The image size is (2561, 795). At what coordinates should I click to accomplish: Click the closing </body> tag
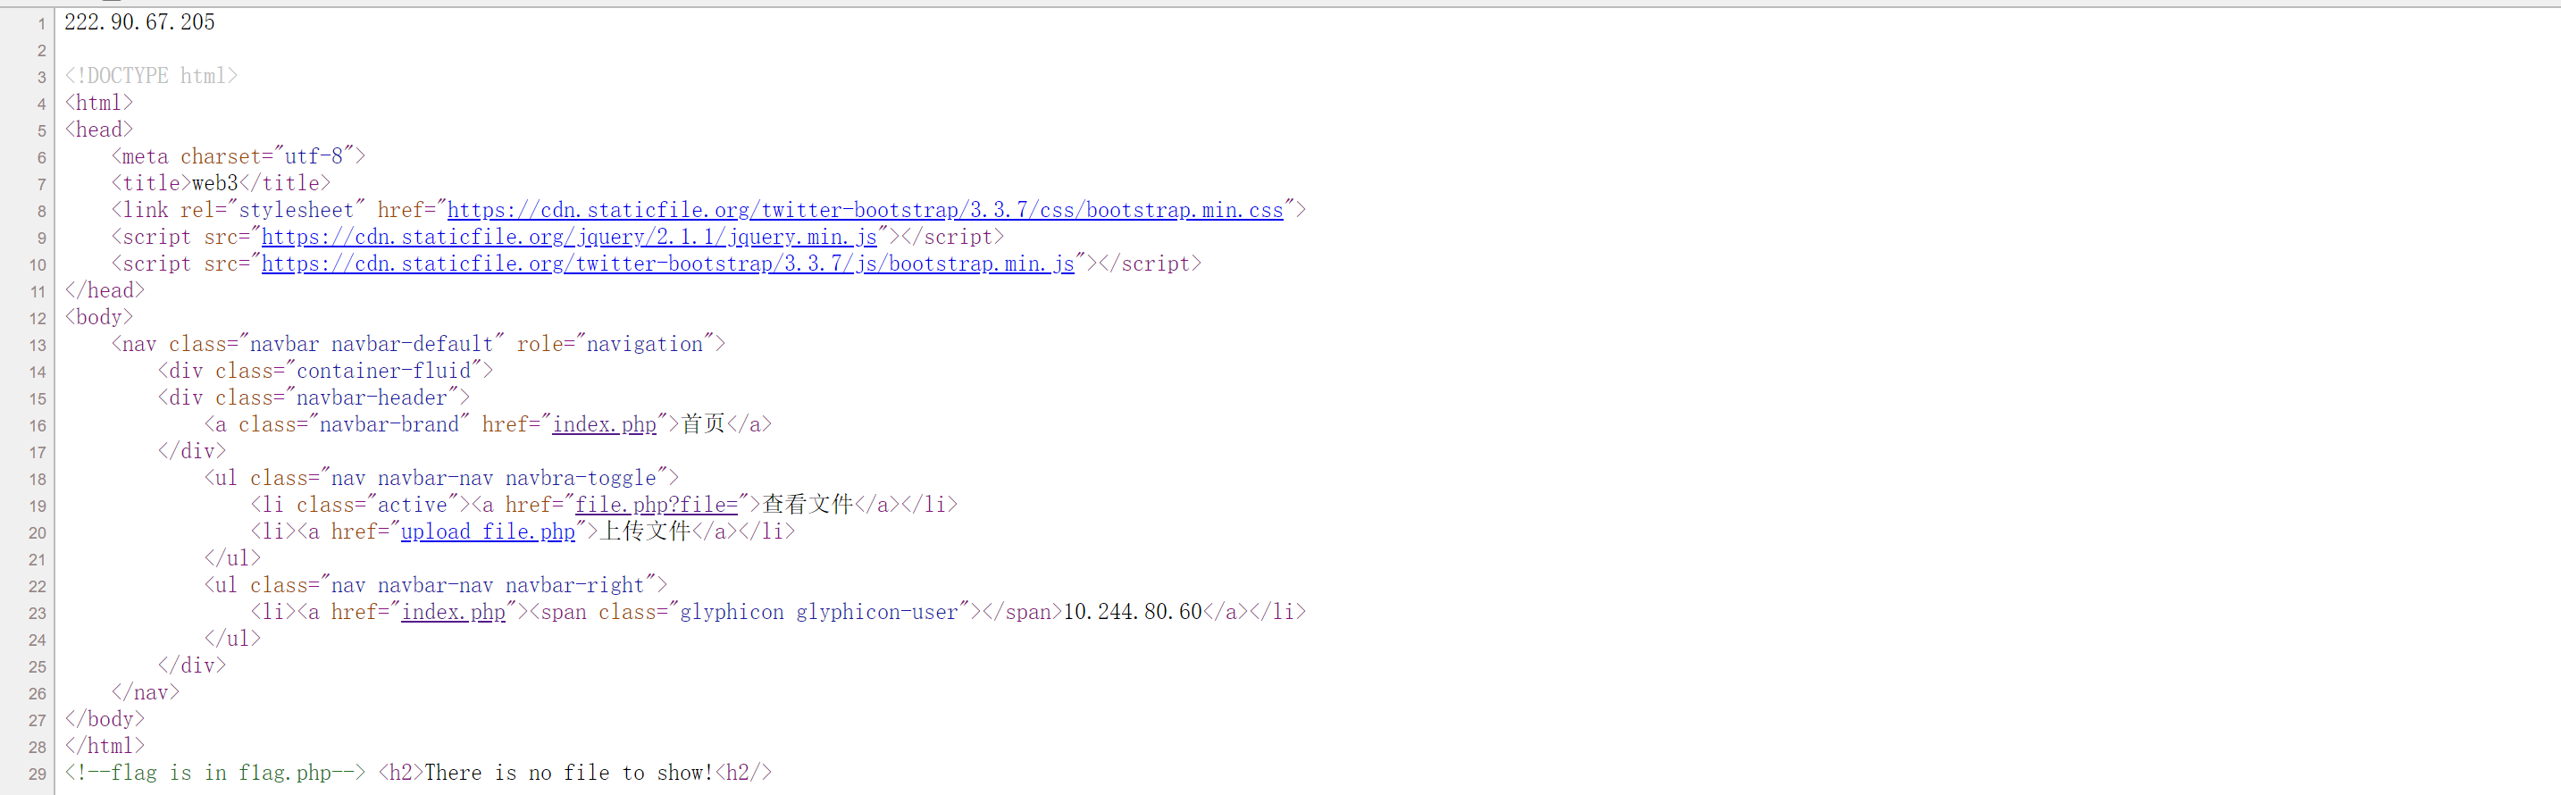105,719
